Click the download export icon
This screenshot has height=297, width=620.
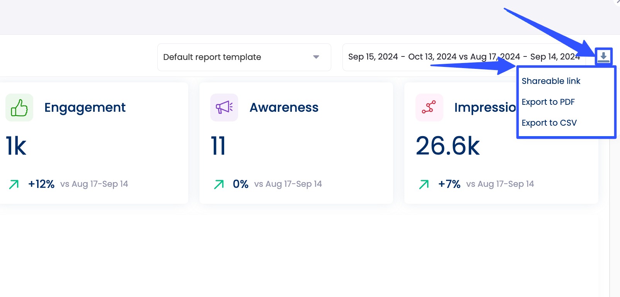(x=603, y=57)
